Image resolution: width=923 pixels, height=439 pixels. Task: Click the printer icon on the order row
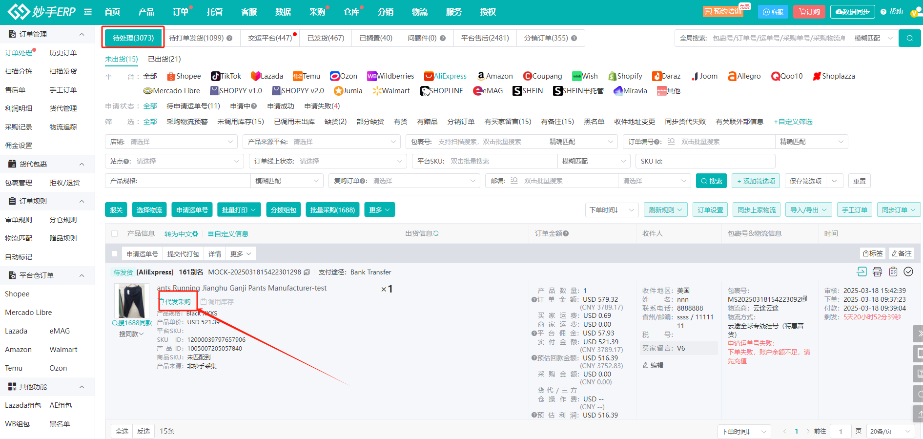[877, 272]
